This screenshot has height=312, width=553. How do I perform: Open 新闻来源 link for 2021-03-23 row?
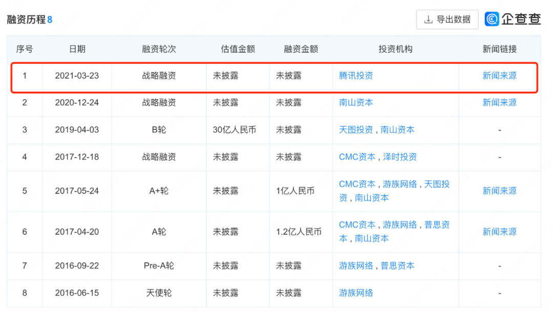[499, 76]
